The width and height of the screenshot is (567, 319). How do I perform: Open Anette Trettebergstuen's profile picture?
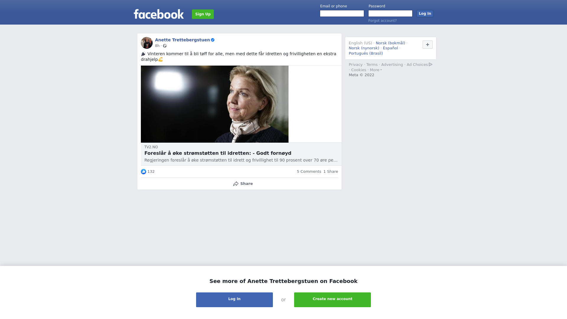click(147, 43)
